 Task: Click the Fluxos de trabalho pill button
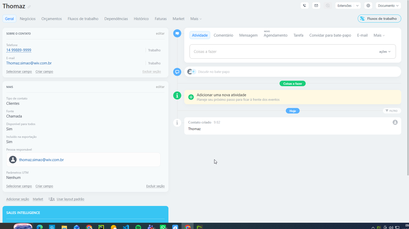click(x=379, y=19)
